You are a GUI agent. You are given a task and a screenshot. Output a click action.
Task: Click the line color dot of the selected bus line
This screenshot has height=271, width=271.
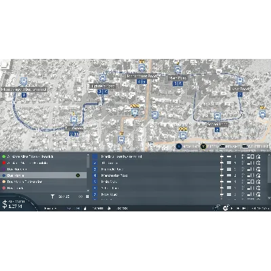[3, 175]
